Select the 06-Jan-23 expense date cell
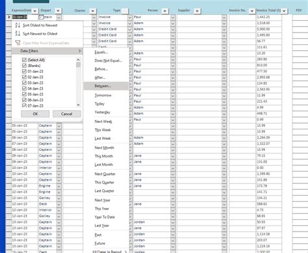Viewport: 308px width, 253px height. pyautogui.click(x=25, y=138)
